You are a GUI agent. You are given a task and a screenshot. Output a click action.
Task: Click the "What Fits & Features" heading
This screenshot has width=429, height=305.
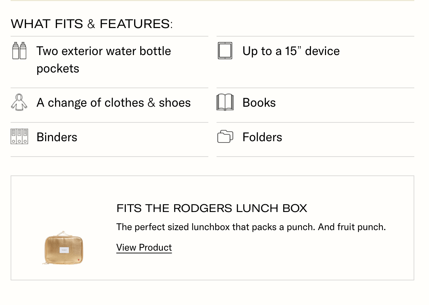[x=92, y=24]
